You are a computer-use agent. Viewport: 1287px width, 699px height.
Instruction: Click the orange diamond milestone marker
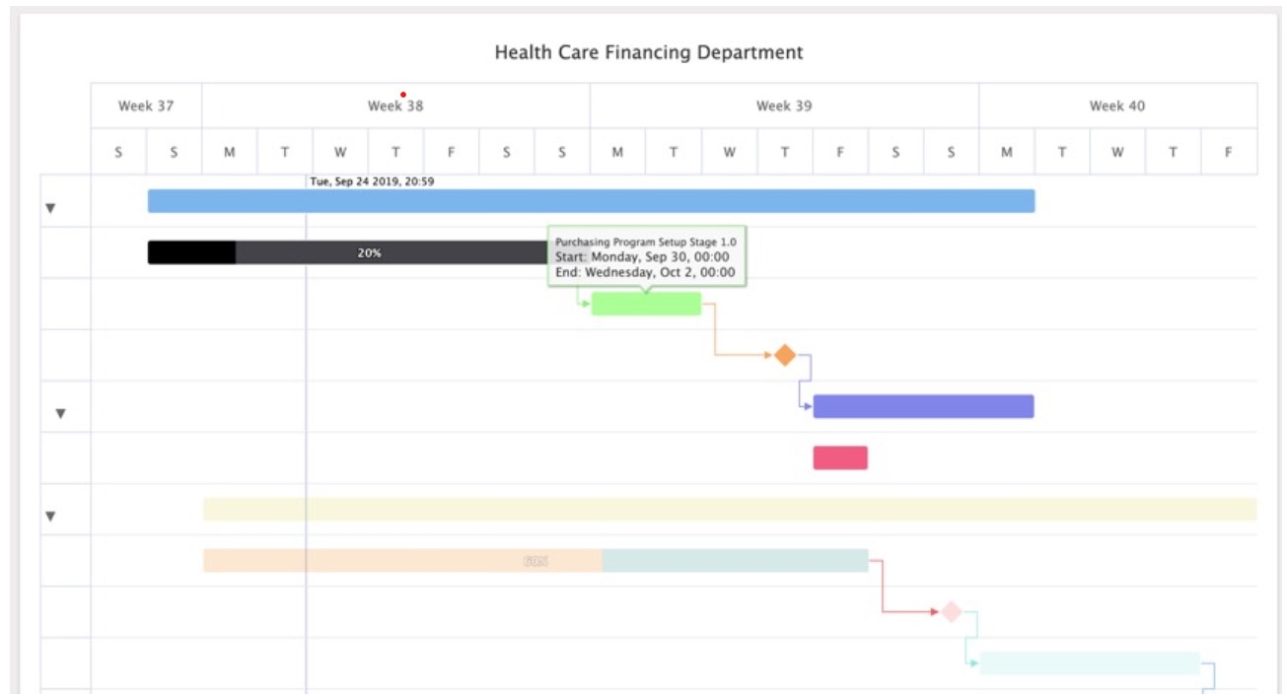point(784,355)
